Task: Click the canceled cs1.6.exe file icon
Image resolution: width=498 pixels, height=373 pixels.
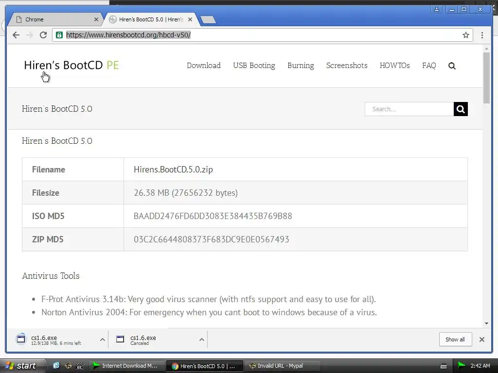Action: pyautogui.click(x=120, y=339)
